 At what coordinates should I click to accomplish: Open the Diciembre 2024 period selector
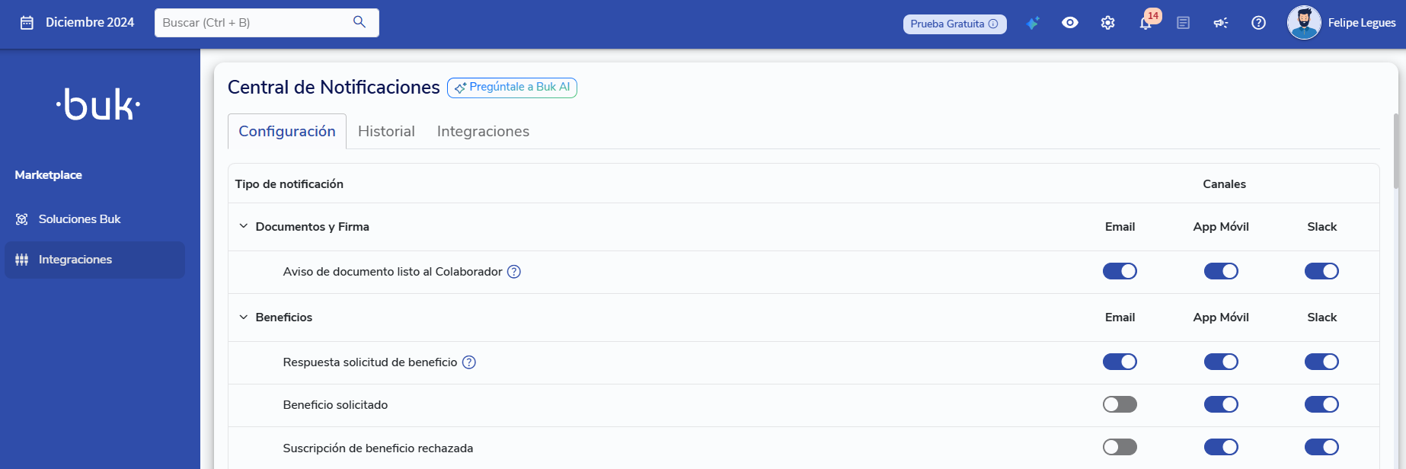(x=77, y=23)
